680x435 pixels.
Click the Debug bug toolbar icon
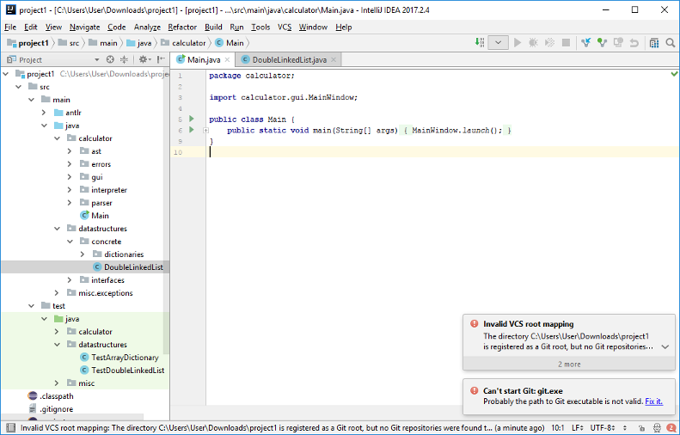pos(533,42)
